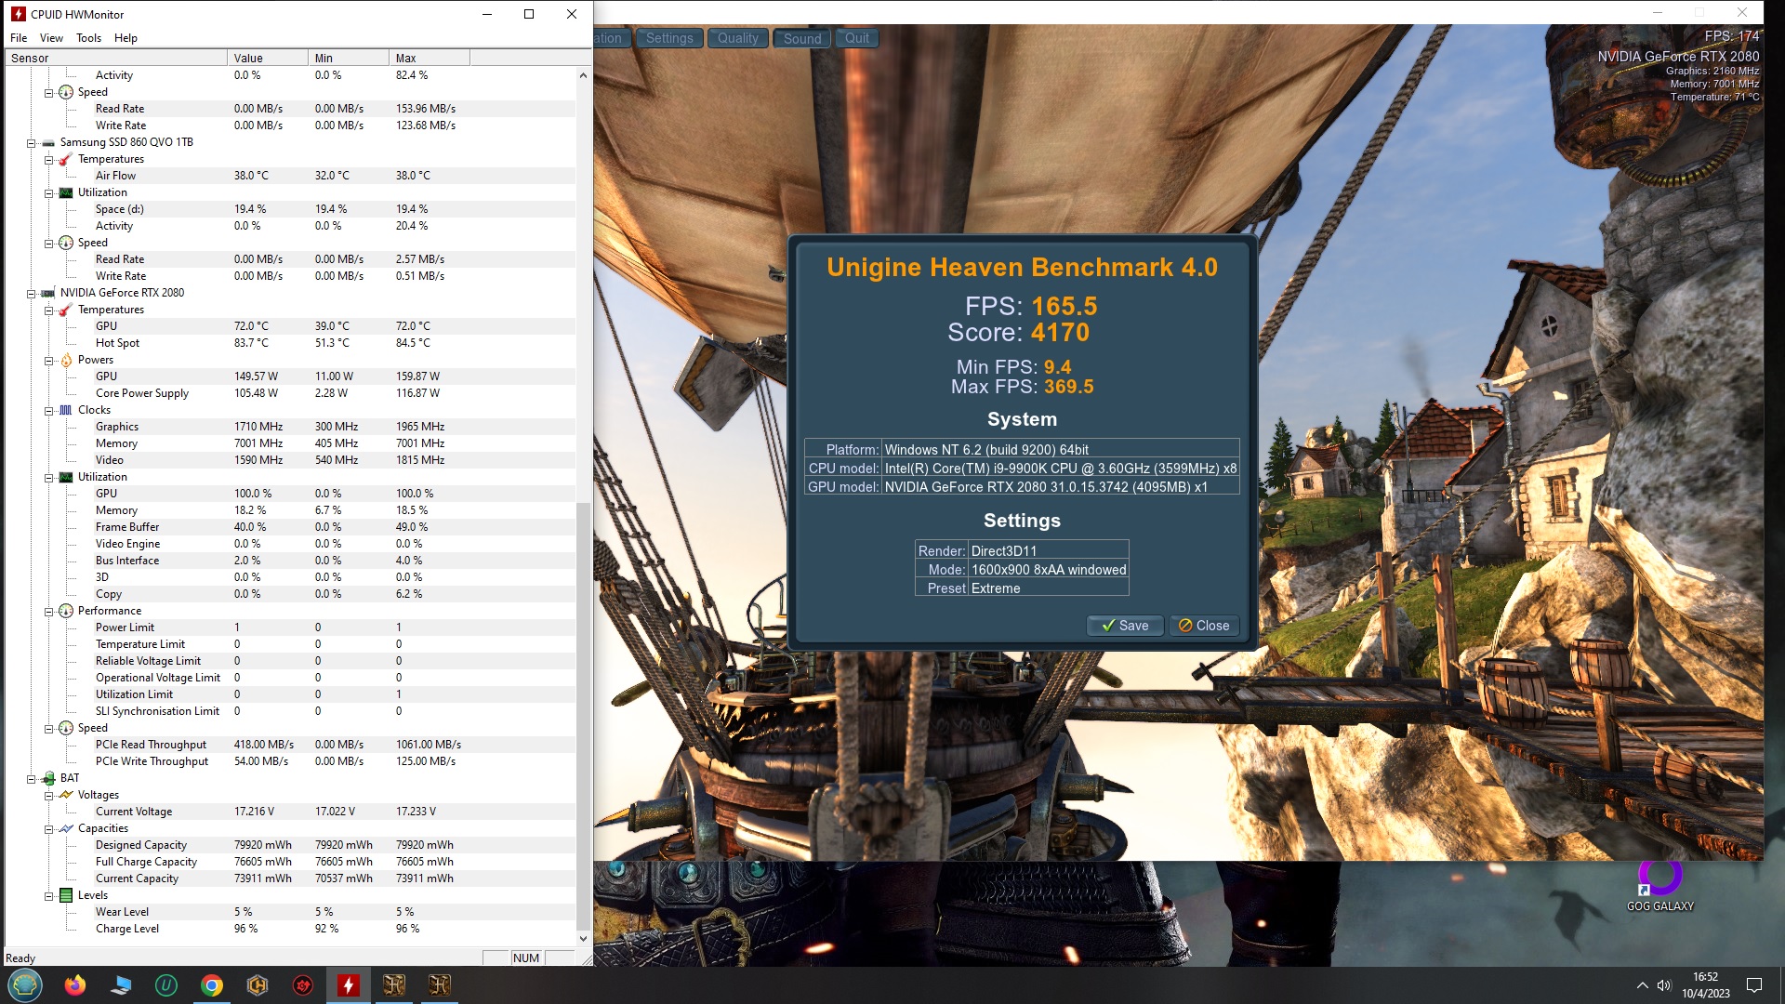Save the benchmark results

(1124, 626)
